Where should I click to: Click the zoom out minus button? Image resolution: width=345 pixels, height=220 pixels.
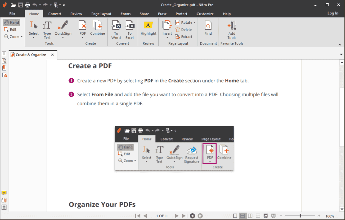click(281, 216)
